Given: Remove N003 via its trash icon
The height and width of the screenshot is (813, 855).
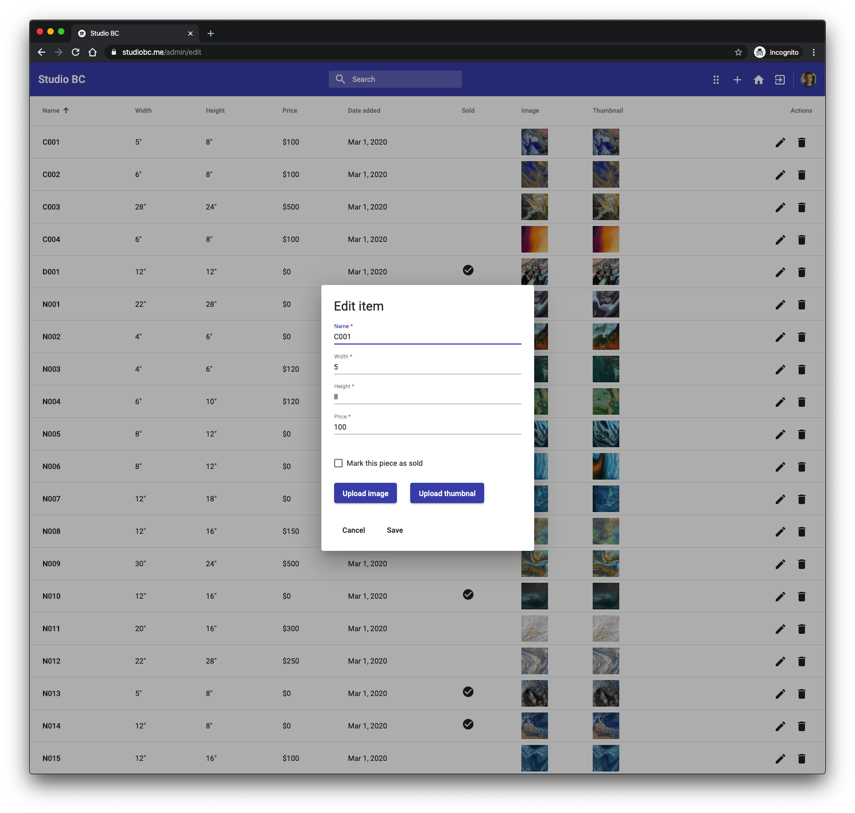Looking at the screenshot, I should point(802,370).
